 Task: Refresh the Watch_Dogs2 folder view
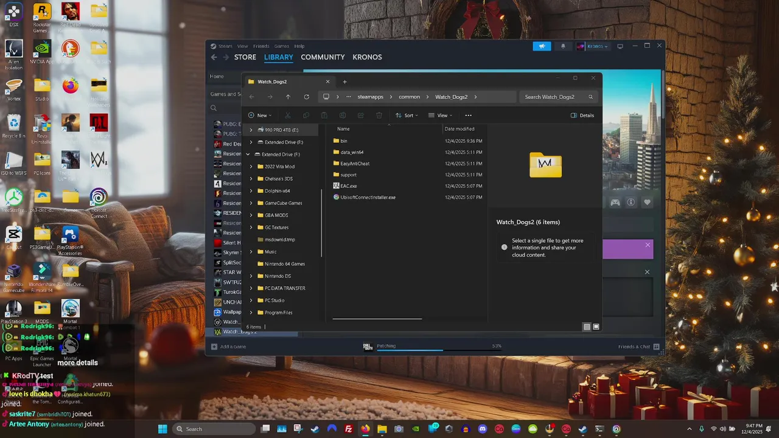(306, 97)
